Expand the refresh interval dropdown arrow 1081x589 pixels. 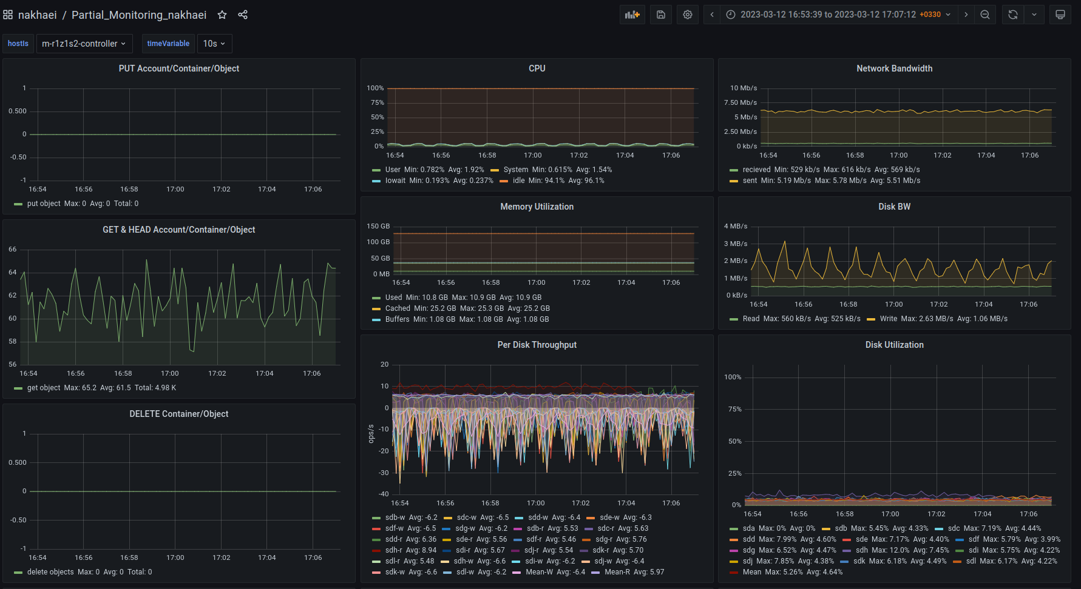[x=1034, y=15]
